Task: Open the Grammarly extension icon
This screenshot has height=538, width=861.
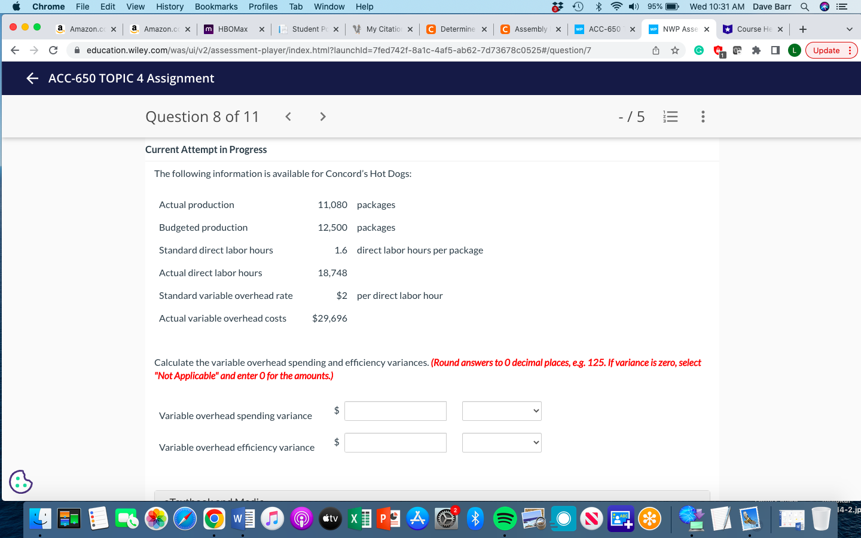Action: [x=698, y=50]
